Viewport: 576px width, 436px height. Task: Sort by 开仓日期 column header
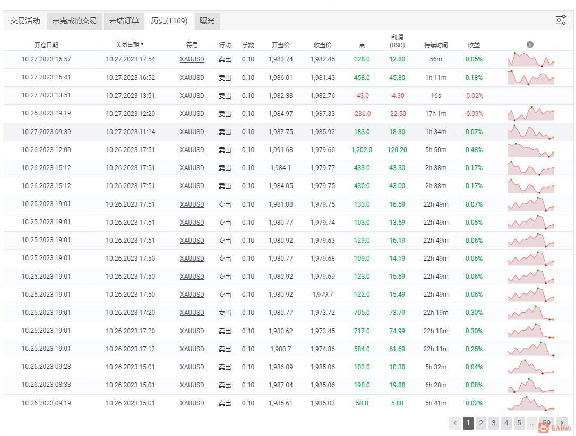[46, 45]
